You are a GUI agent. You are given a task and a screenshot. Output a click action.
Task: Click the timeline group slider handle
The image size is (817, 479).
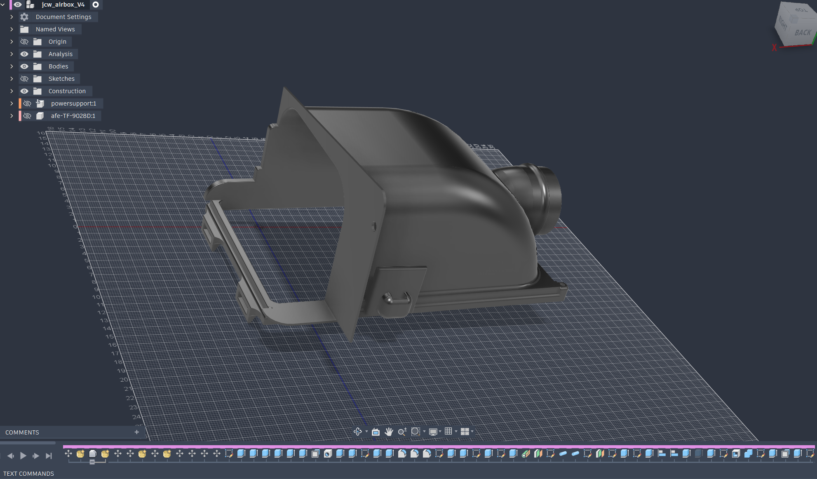click(92, 462)
